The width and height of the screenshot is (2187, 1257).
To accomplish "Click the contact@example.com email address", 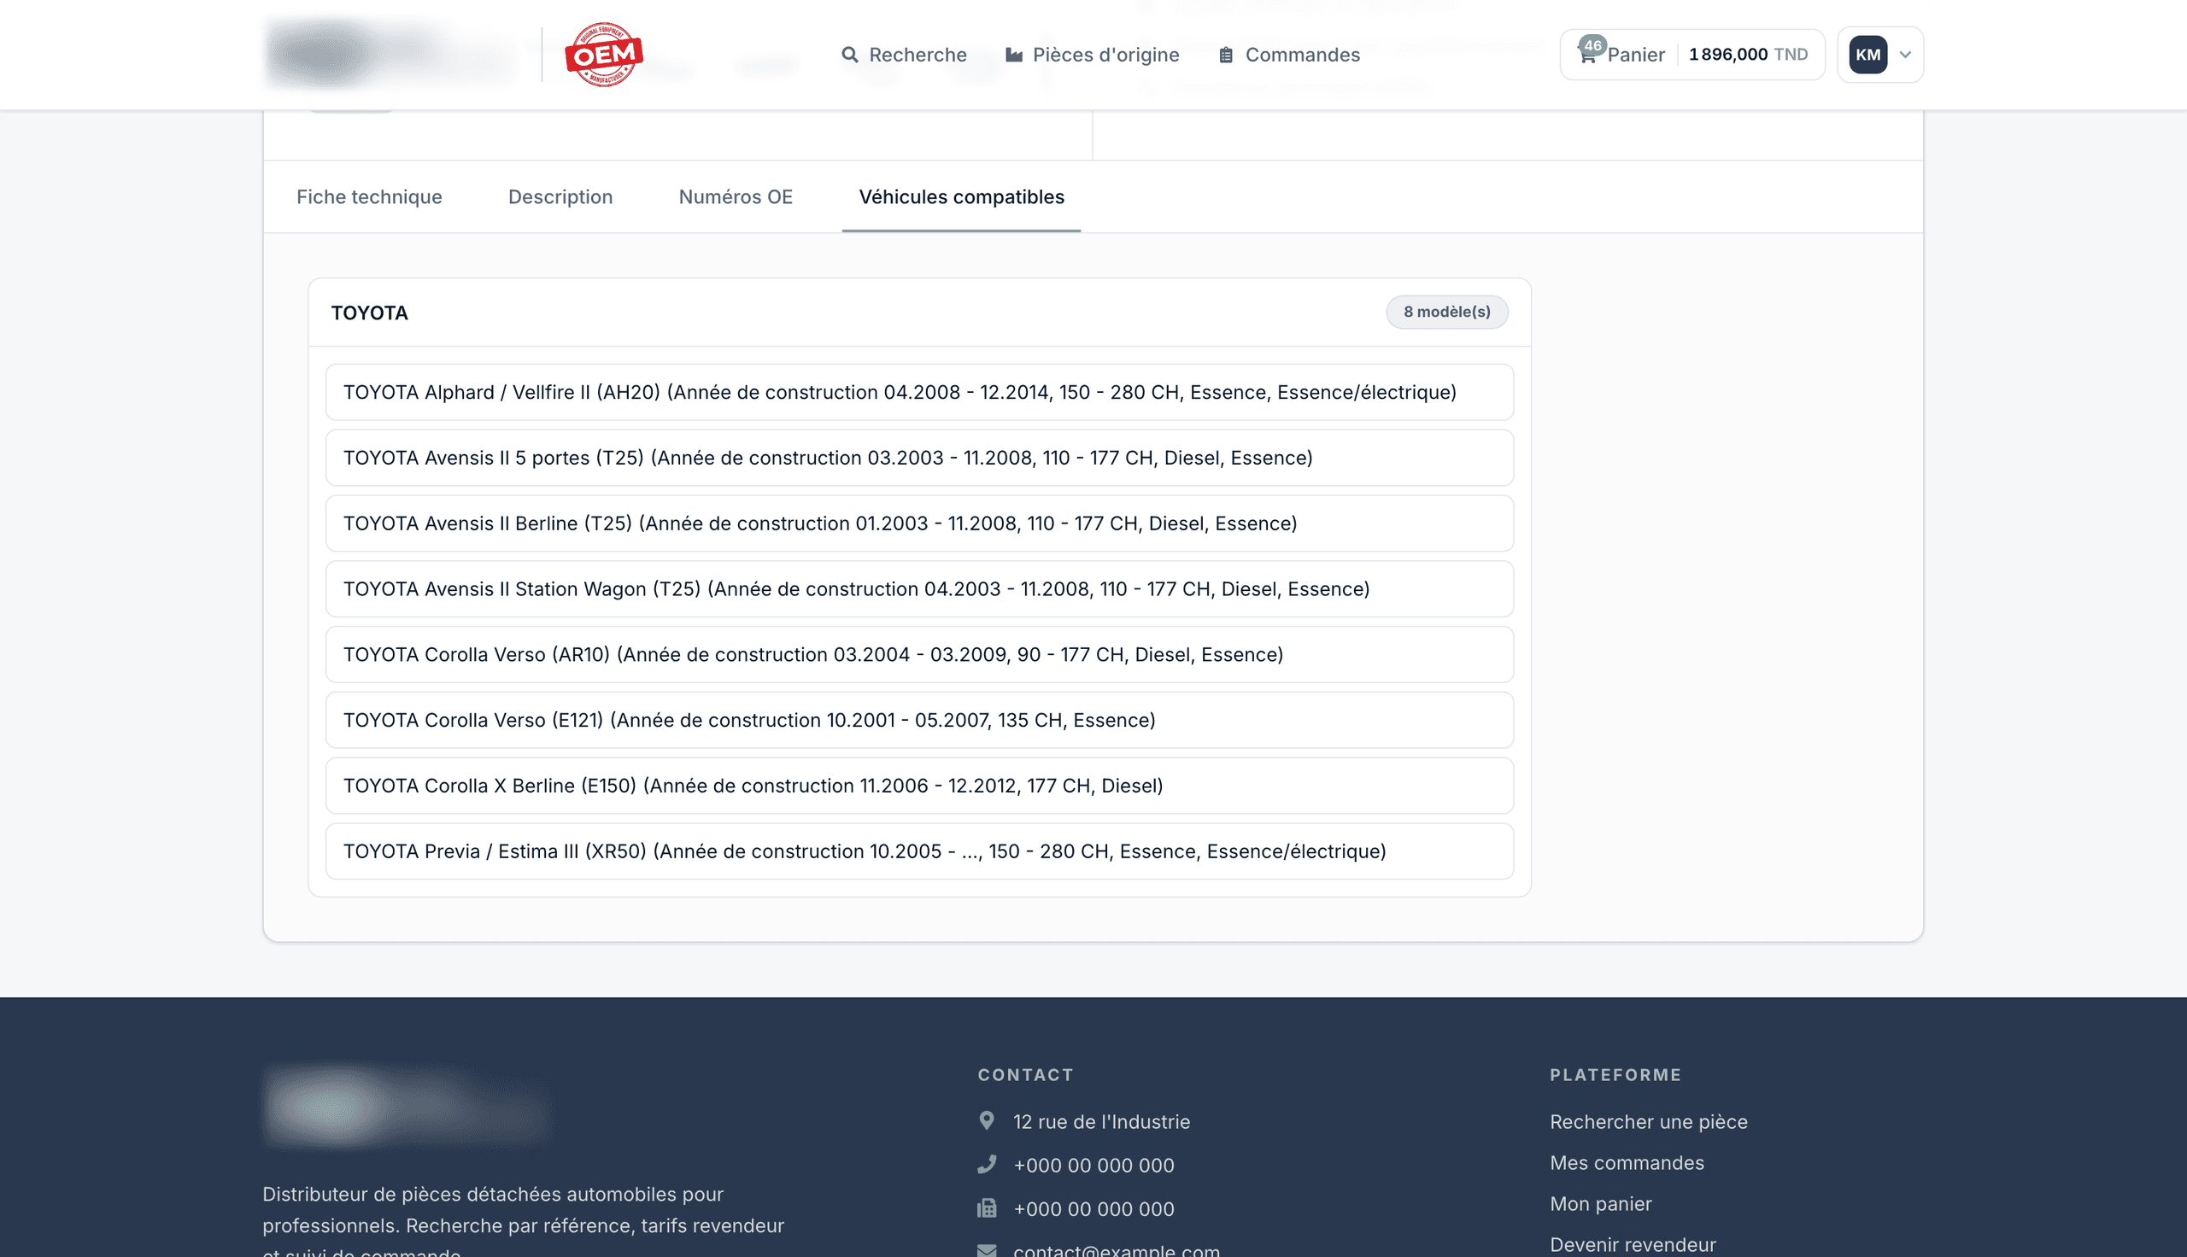I will coord(1117,1249).
